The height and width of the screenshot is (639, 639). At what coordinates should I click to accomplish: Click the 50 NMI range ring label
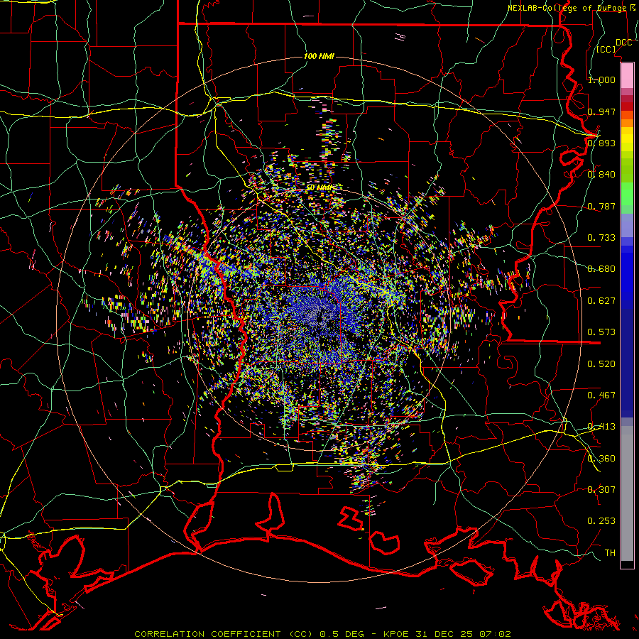tap(319, 187)
